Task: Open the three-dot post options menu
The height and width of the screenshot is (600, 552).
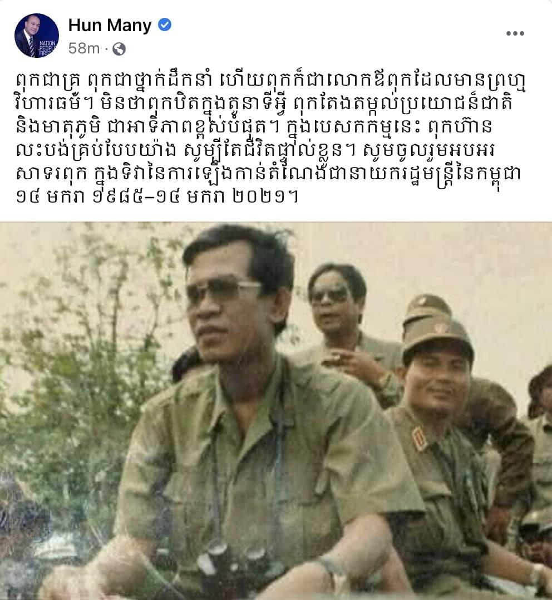Action: coord(515,33)
